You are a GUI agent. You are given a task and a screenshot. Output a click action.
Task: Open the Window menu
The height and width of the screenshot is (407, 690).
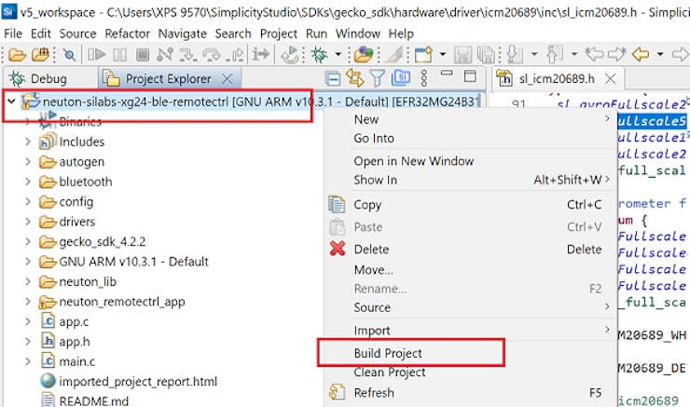click(358, 34)
